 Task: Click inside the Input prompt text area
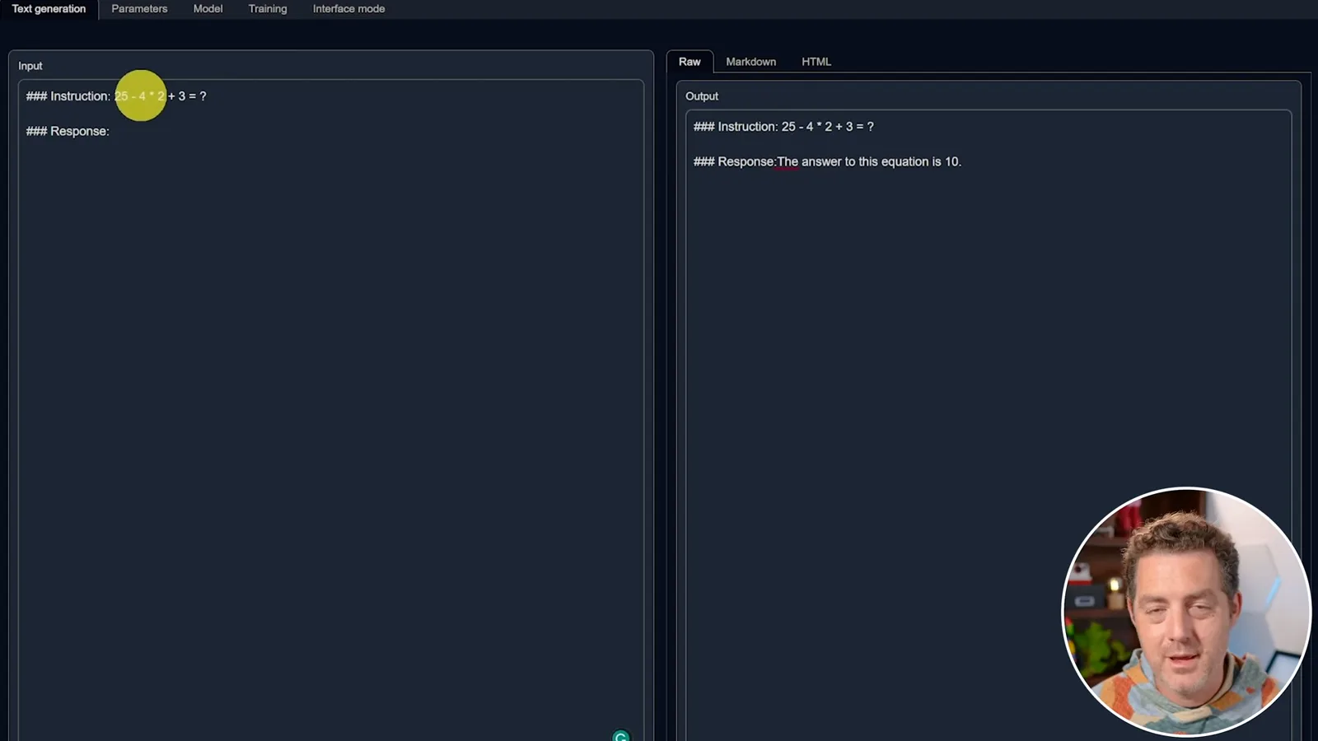(x=331, y=412)
